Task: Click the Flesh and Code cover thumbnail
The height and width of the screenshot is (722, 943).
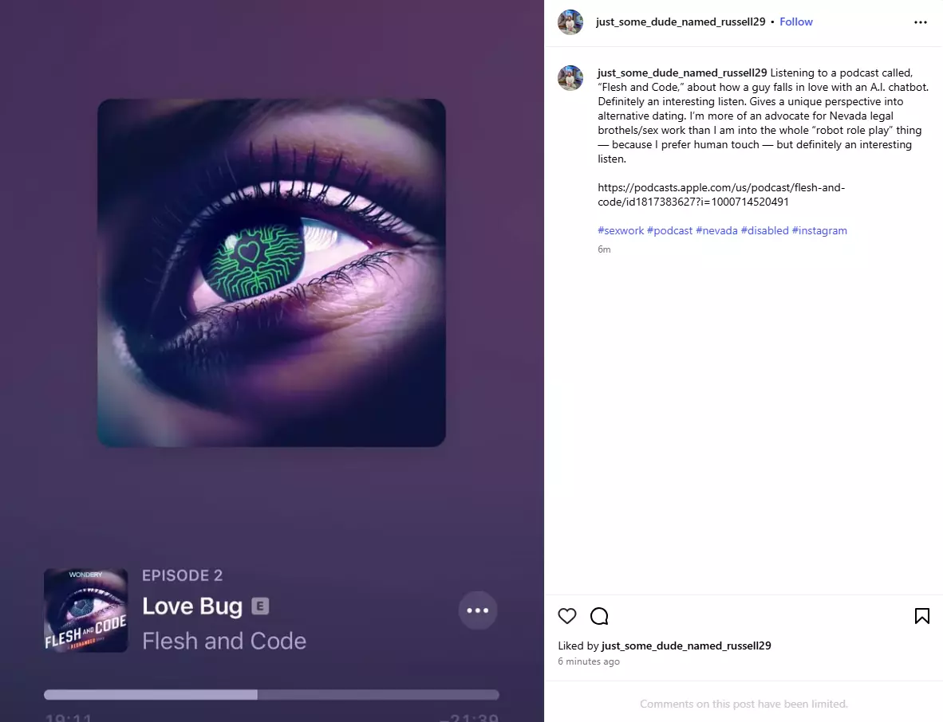Action: pos(86,610)
